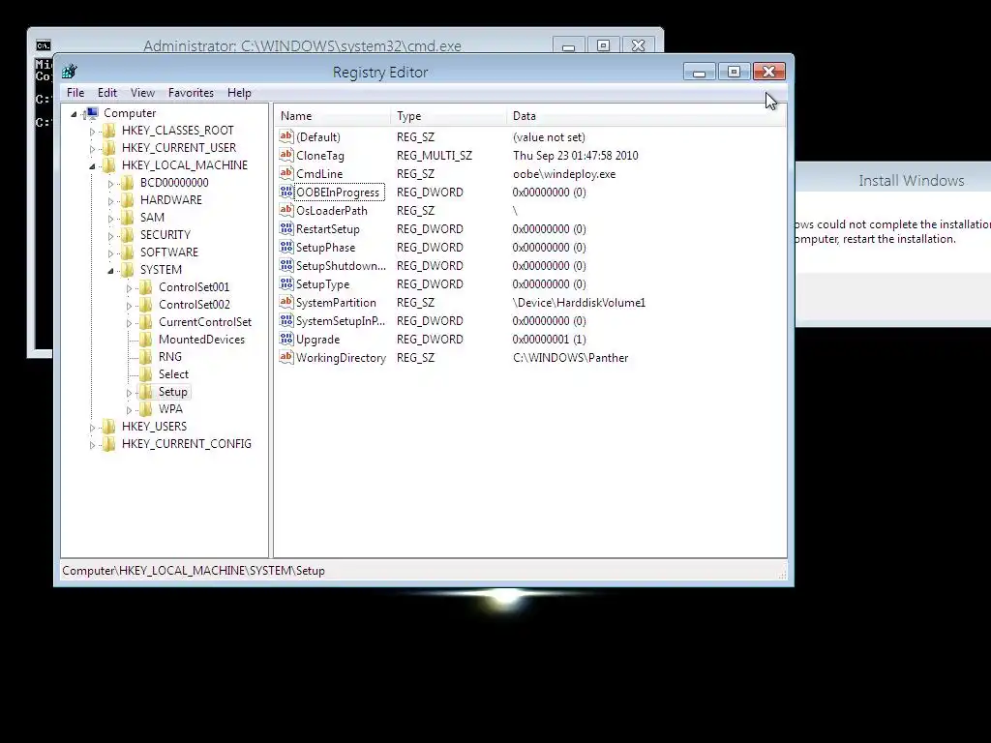Select the (Default) value entry
Image resolution: width=991 pixels, height=743 pixels.
click(x=317, y=137)
